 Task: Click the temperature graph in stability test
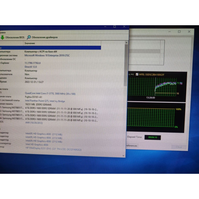157,87
